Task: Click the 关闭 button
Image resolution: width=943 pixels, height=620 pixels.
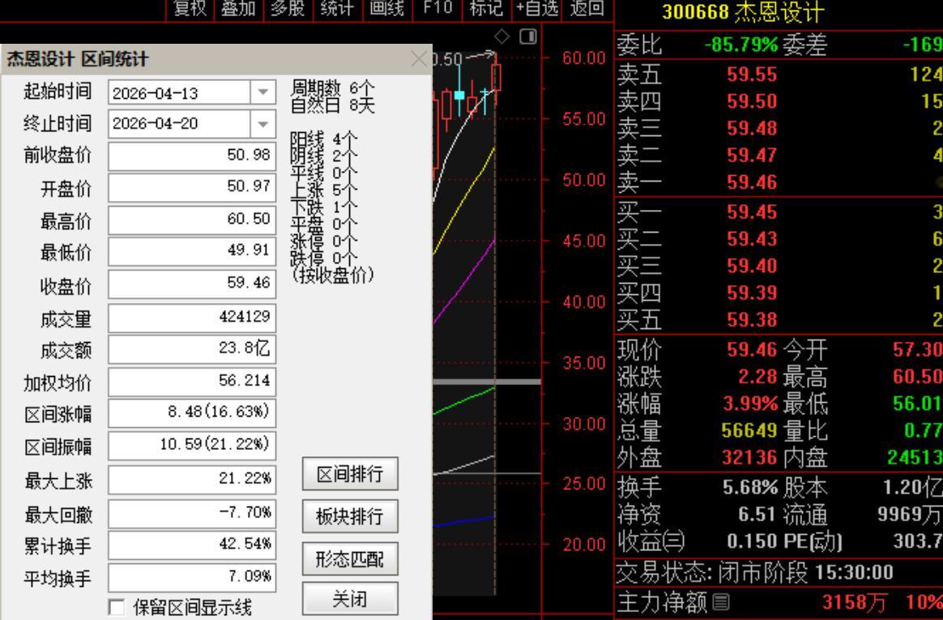Action: (x=350, y=598)
